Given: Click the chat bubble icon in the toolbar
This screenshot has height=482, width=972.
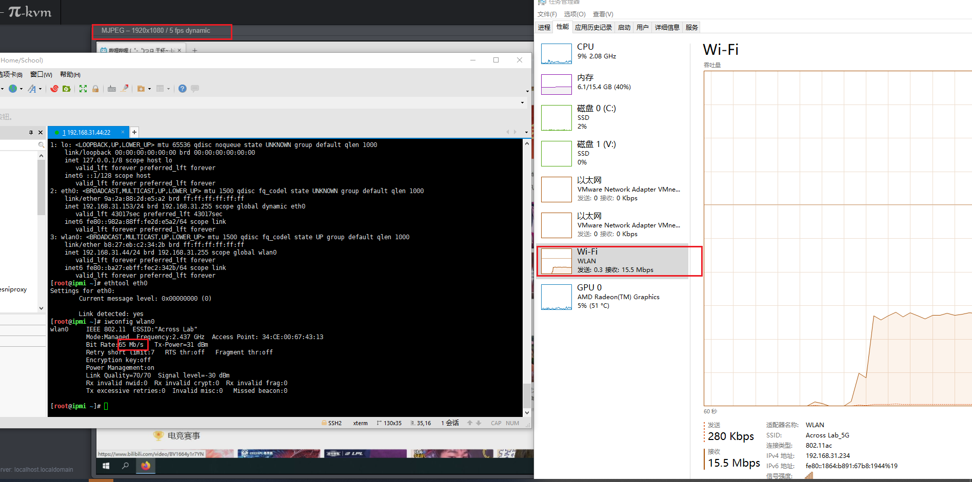Looking at the screenshot, I should click(x=195, y=89).
